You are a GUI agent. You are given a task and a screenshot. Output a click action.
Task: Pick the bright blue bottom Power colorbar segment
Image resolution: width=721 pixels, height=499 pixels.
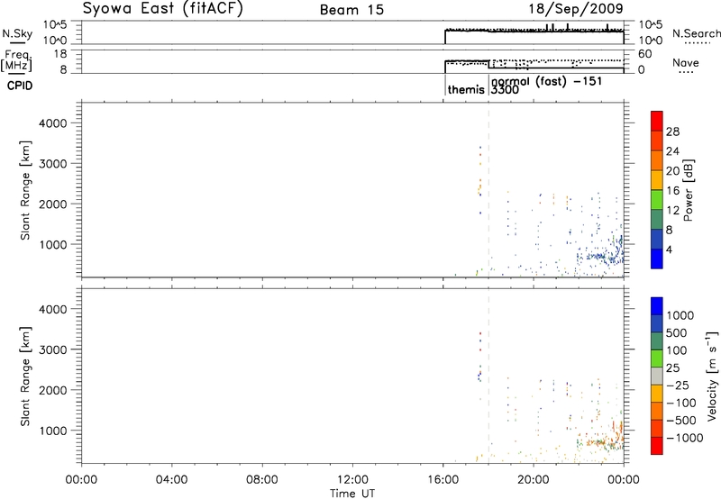click(657, 259)
